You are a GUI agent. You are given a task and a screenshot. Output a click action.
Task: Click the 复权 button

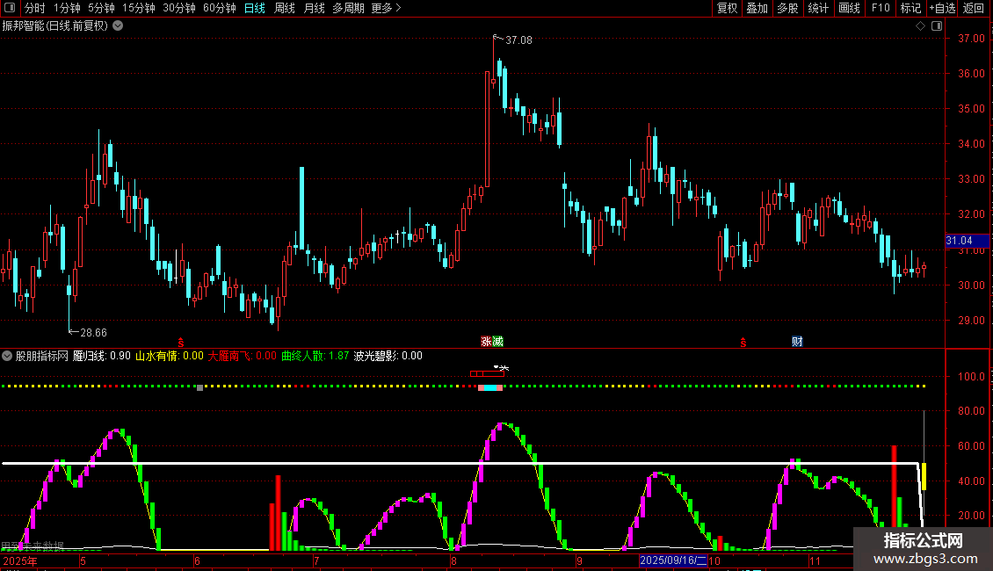(727, 8)
